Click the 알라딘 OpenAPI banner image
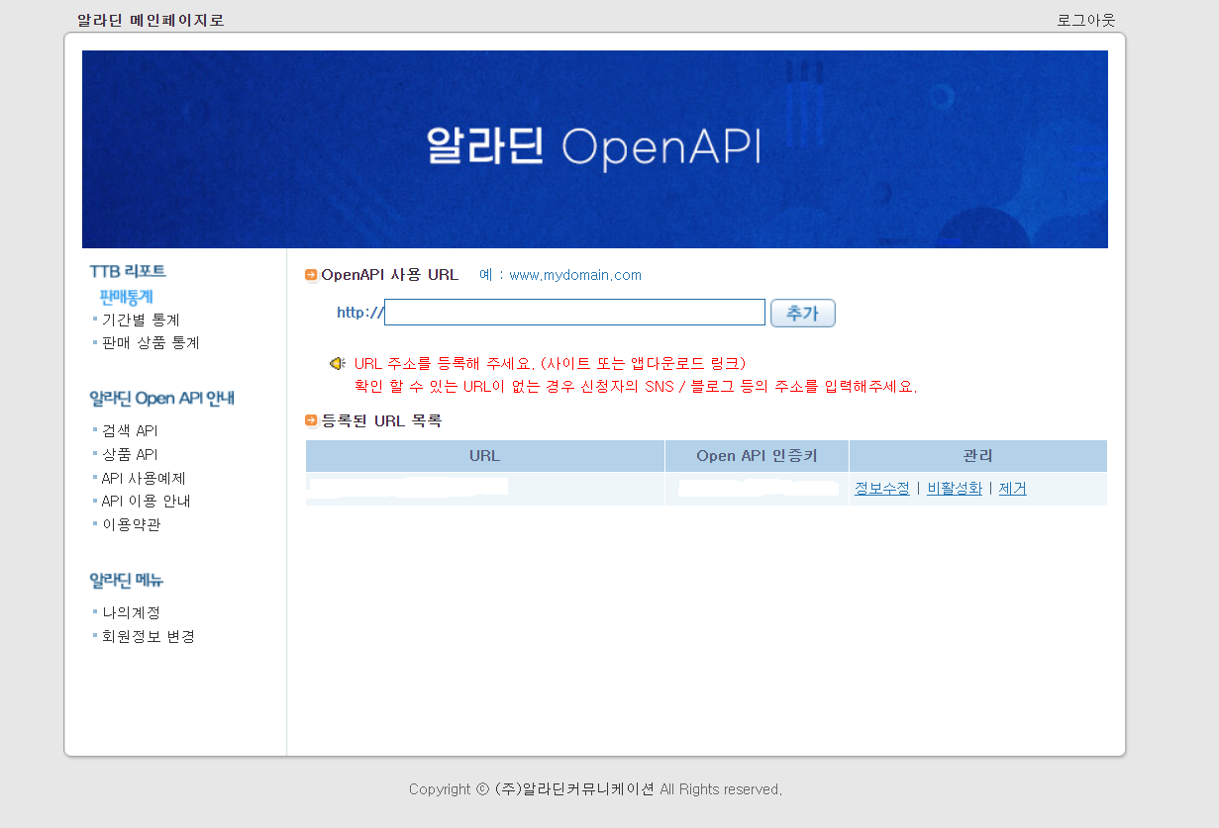This screenshot has width=1219, height=828. pos(594,149)
